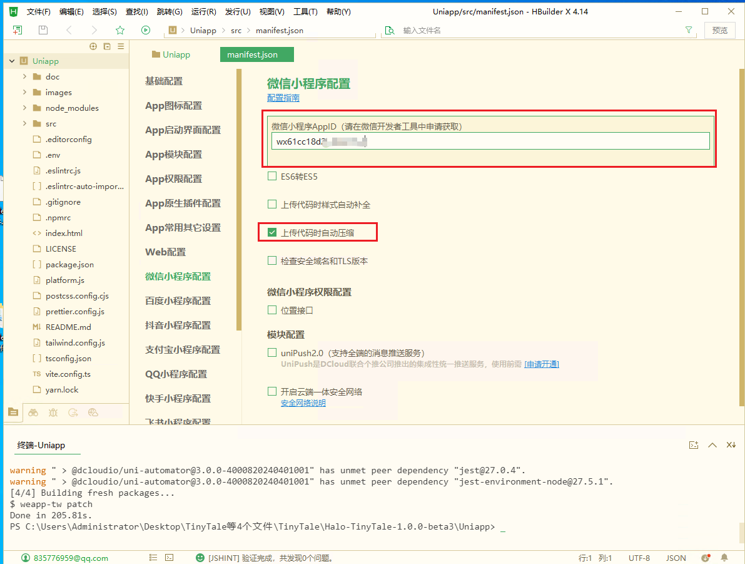Viewport: 745px width, 564px height.
Task: Click the save (floppy disk) icon
Action: point(43,31)
